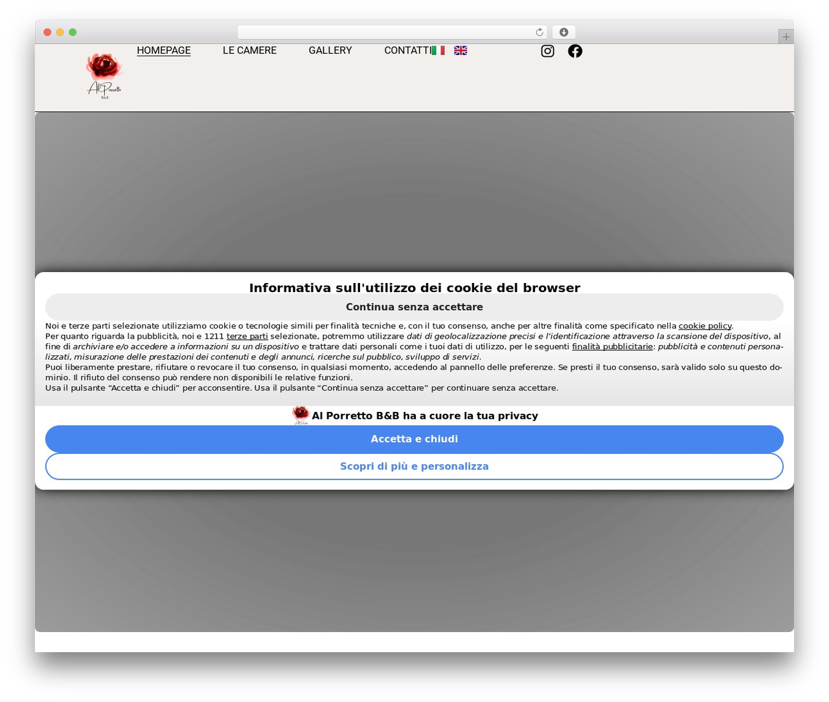The image size is (829, 702).
Task: Open the Facebook page icon
Action: pos(575,51)
